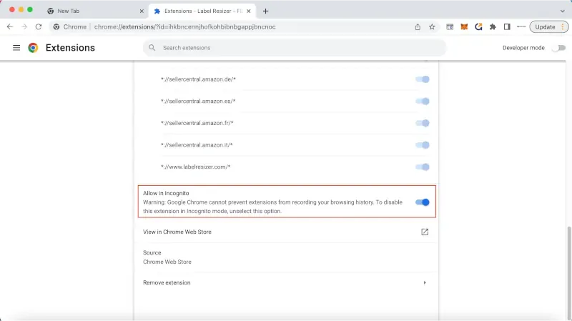The width and height of the screenshot is (572, 321).
Task: Toggle access for sellercentral.amazon.it
Action: coord(423,145)
